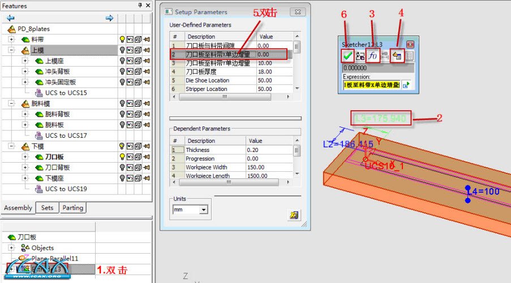The image size is (511, 283).
Task: Click the 0.000000 value field in Sketcher
Action: 379,68
